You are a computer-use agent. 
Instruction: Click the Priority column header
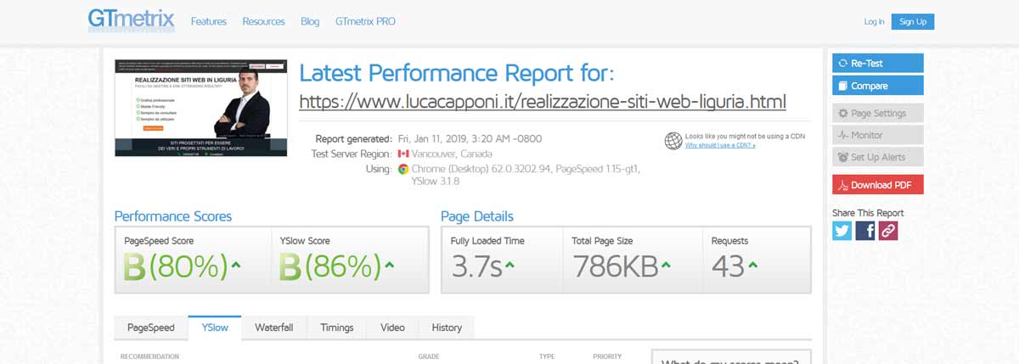pos(608,356)
